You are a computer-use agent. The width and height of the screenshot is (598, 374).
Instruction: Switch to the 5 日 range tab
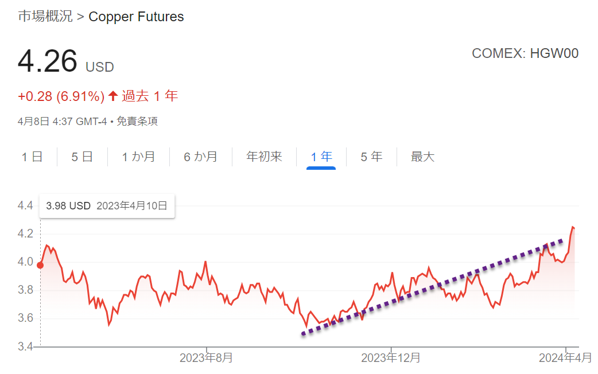click(x=83, y=157)
